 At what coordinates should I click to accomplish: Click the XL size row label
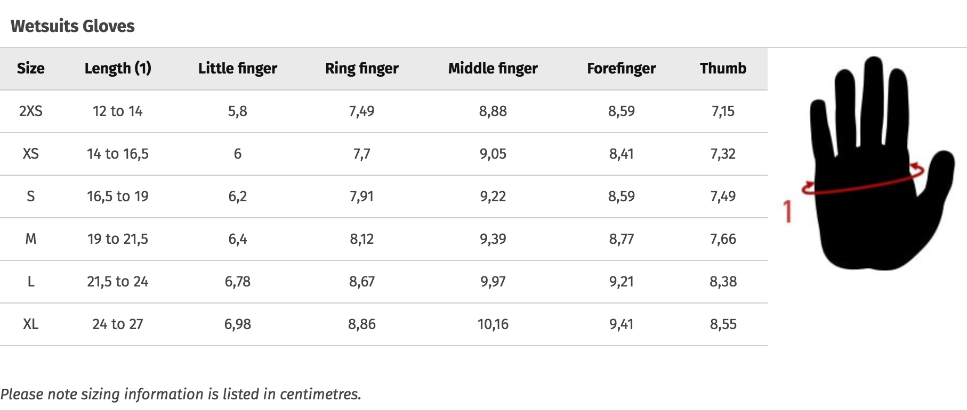(30, 324)
